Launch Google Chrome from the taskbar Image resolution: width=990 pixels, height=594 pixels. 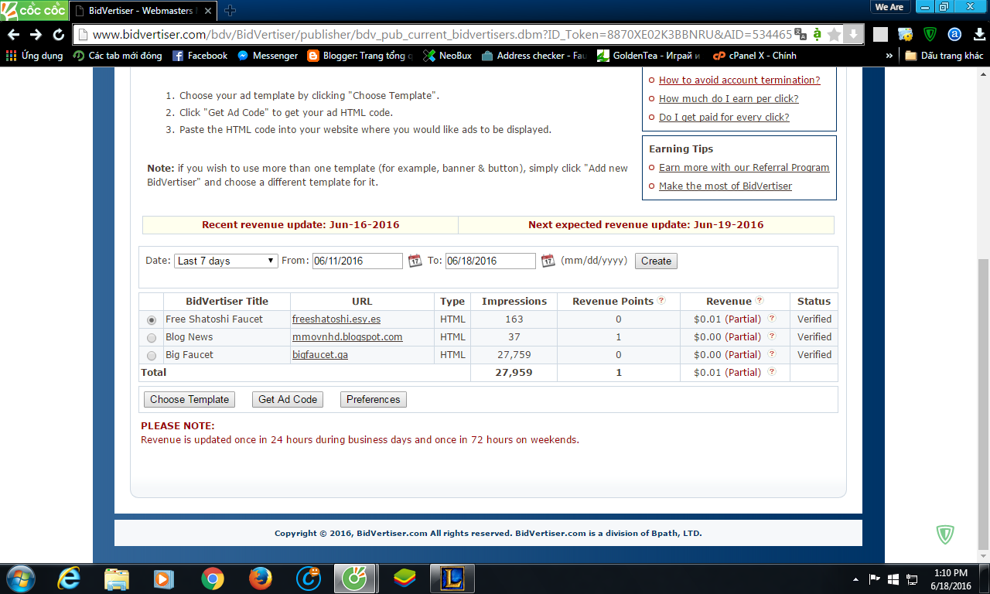[213, 579]
